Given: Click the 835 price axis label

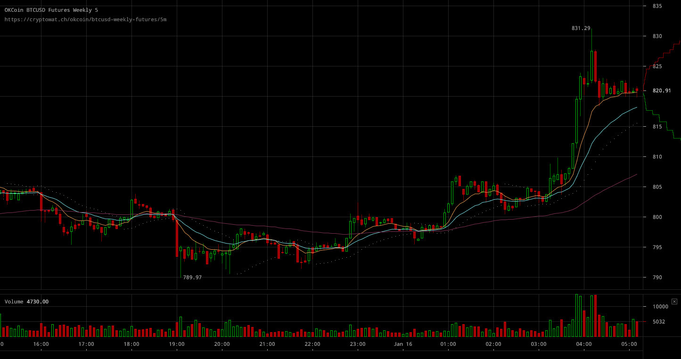Looking at the screenshot, I should pyautogui.click(x=657, y=6).
